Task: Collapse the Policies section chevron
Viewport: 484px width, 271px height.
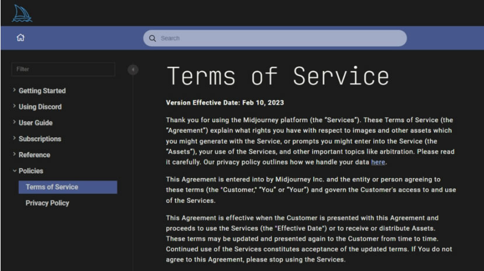Action: tap(15, 170)
